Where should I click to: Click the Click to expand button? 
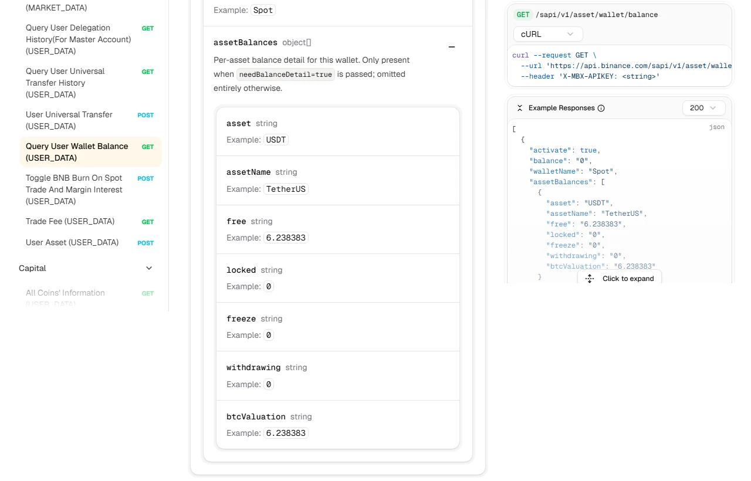pos(620,279)
